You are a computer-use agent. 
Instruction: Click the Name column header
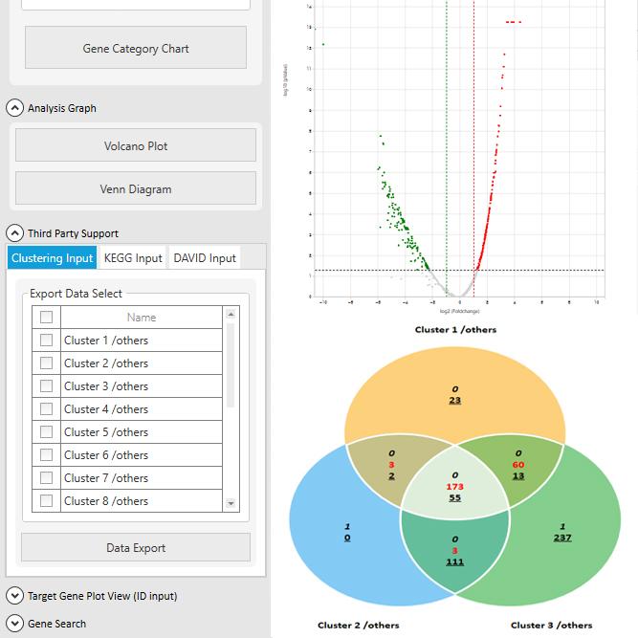click(142, 317)
